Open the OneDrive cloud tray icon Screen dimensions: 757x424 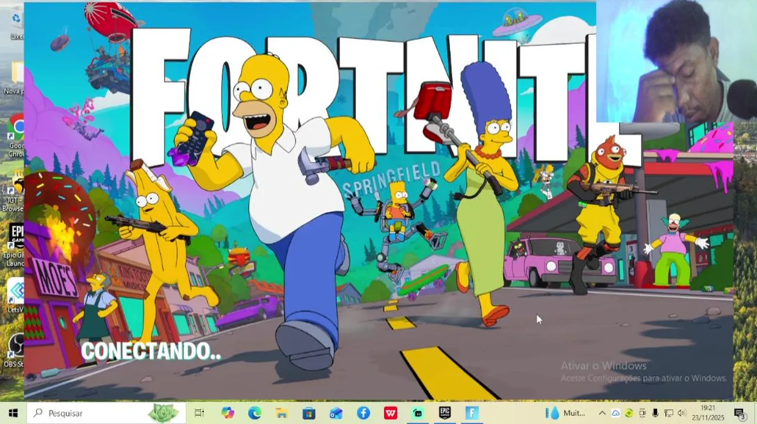[616, 413]
